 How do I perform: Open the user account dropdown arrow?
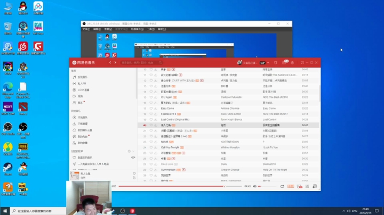point(268,63)
